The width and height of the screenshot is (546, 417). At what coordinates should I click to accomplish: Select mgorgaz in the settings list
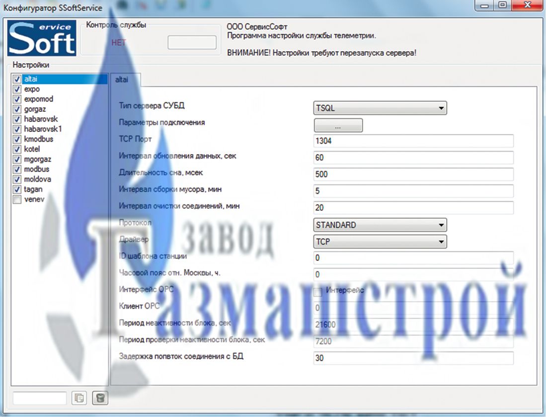[x=38, y=160]
